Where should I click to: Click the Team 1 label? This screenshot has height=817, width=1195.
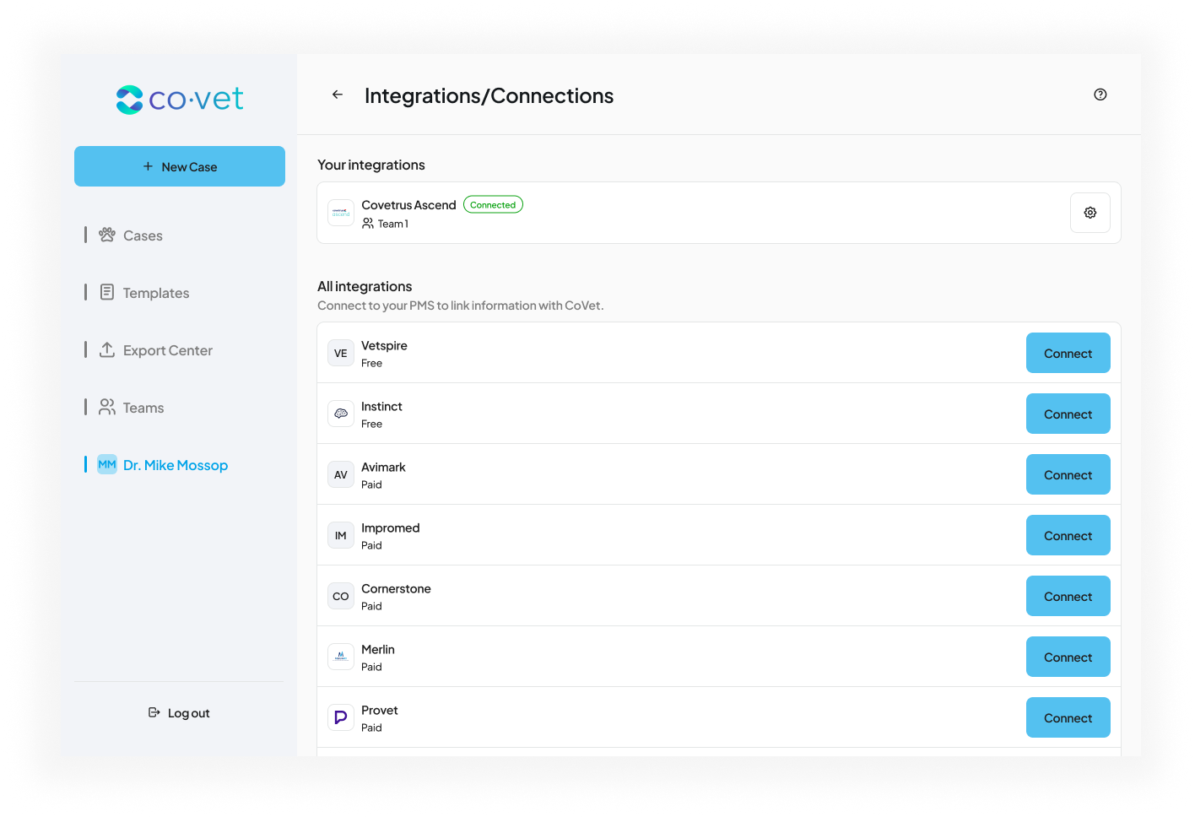(x=393, y=224)
